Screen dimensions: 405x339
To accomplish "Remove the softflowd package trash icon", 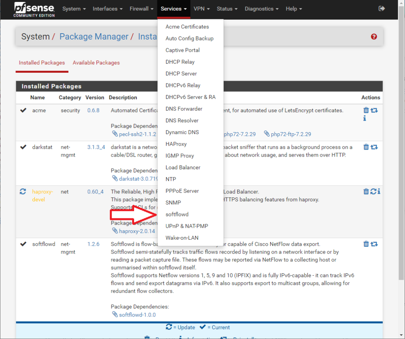I will pyautogui.click(x=366, y=244).
